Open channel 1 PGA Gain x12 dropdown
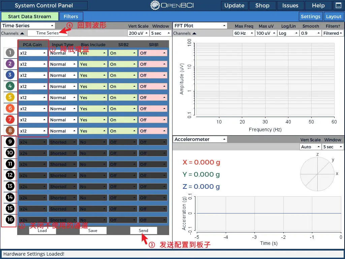This screenshot has height=259, width=345. (x=33, y=53)
